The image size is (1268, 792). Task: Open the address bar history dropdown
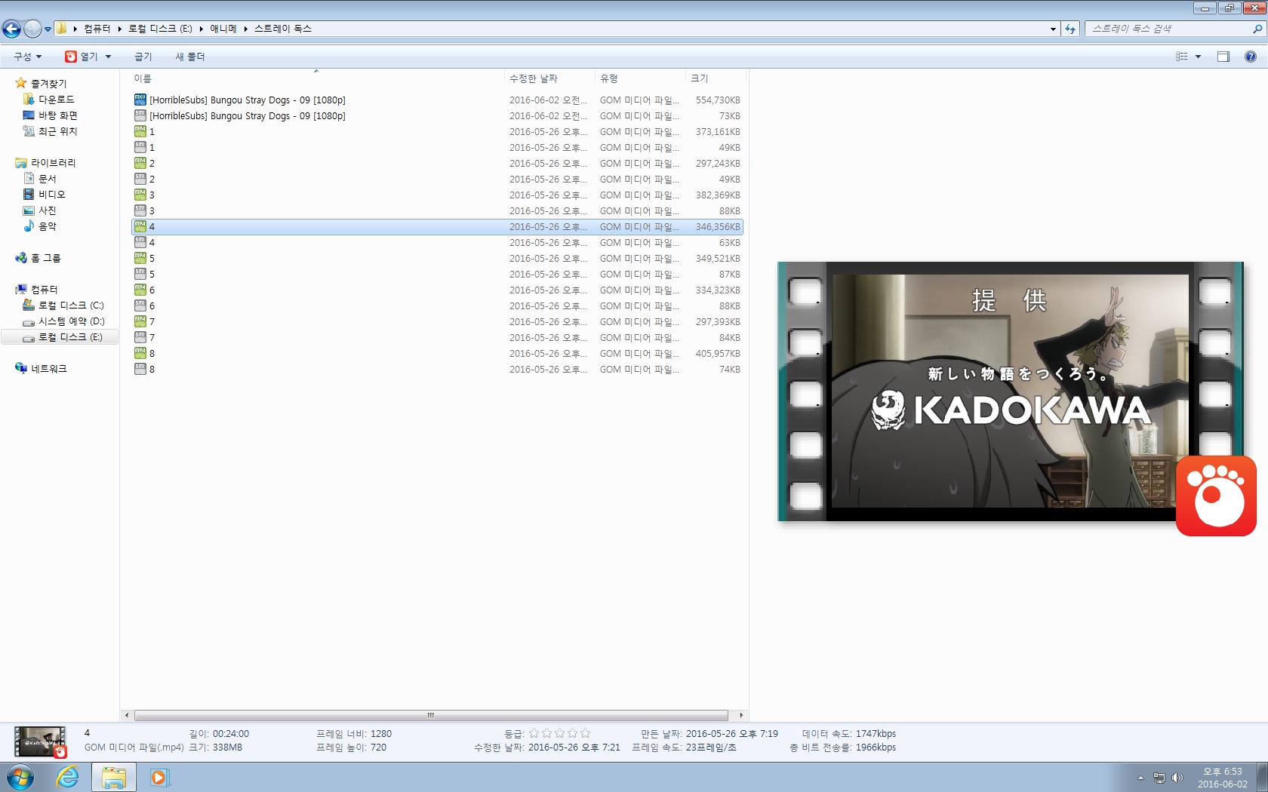[x=1053, y=29]
